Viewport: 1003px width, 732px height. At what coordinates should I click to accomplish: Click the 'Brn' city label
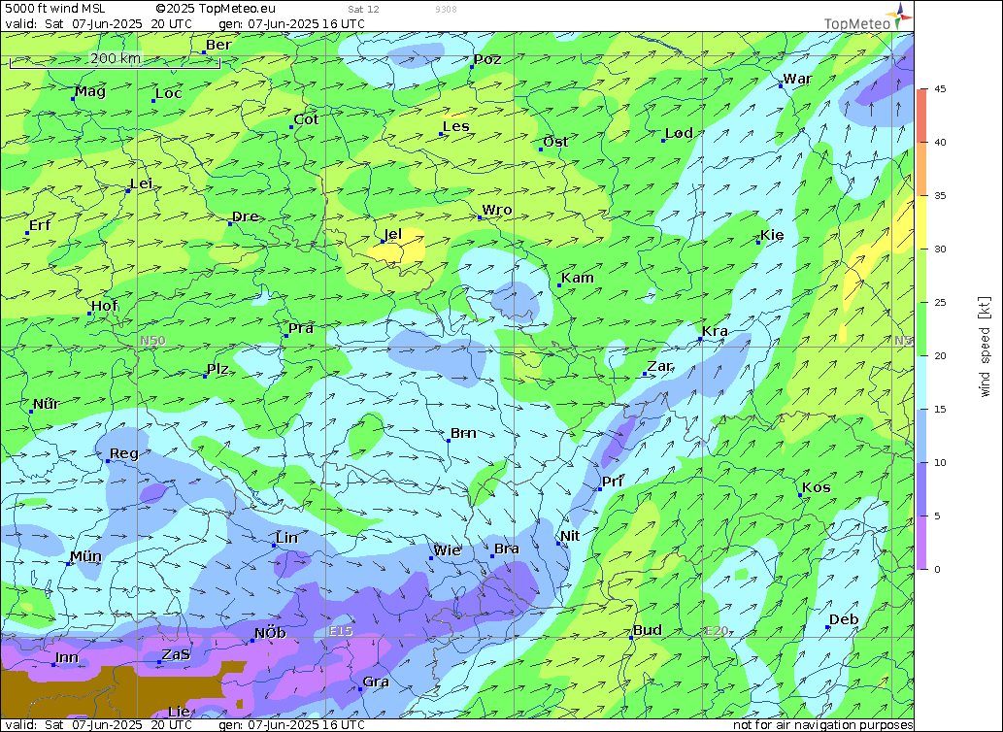point(463,433)
